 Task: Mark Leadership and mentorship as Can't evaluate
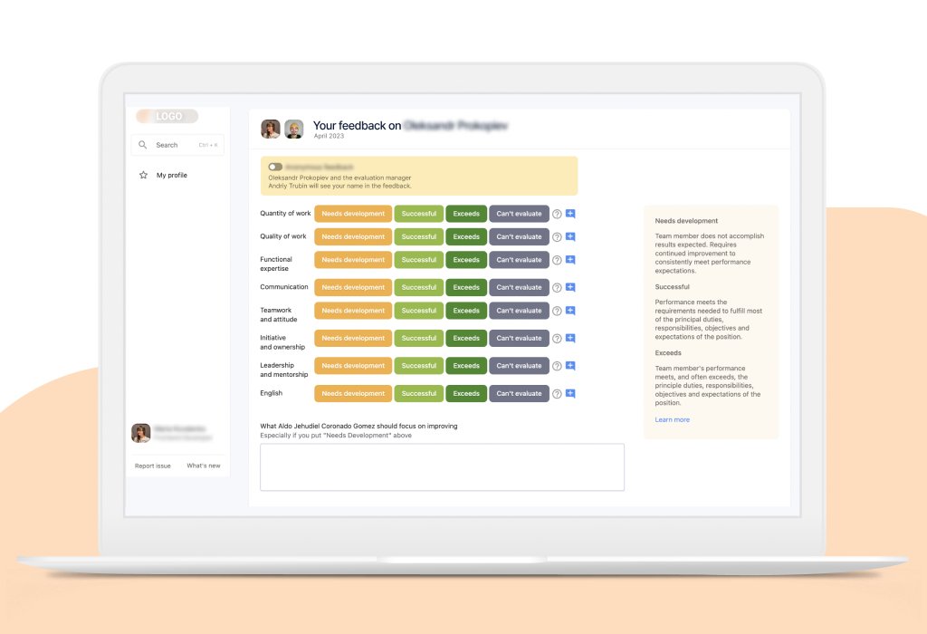(x=519, y=366)
